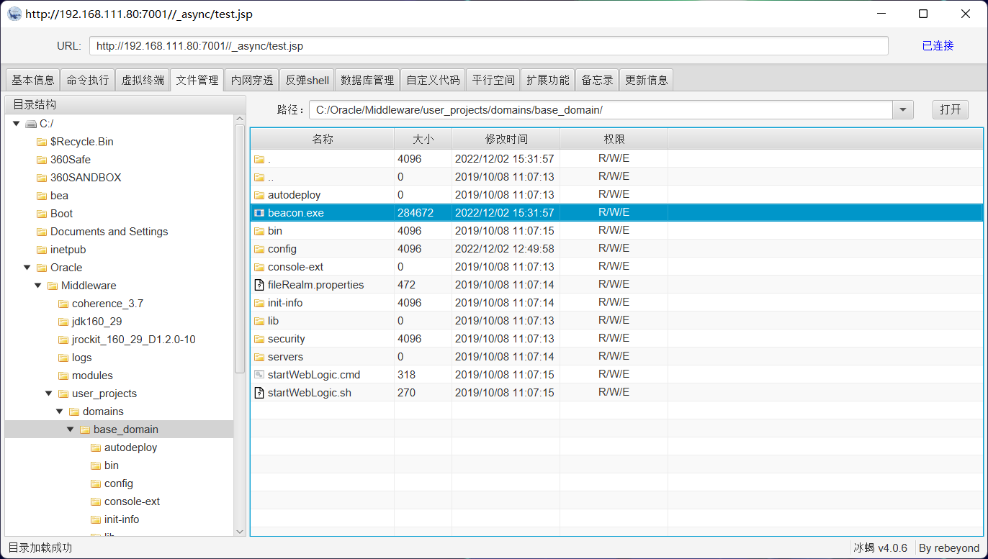The width and height of the screenshot is (988, 559).
Task: Switch to the 命令执行 tab
Action: pos(88,80)
